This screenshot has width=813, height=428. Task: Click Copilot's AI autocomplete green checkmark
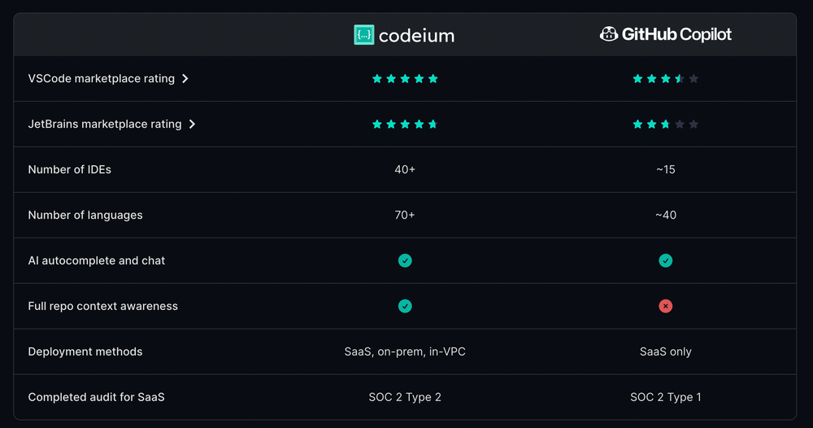pos(666,261)
